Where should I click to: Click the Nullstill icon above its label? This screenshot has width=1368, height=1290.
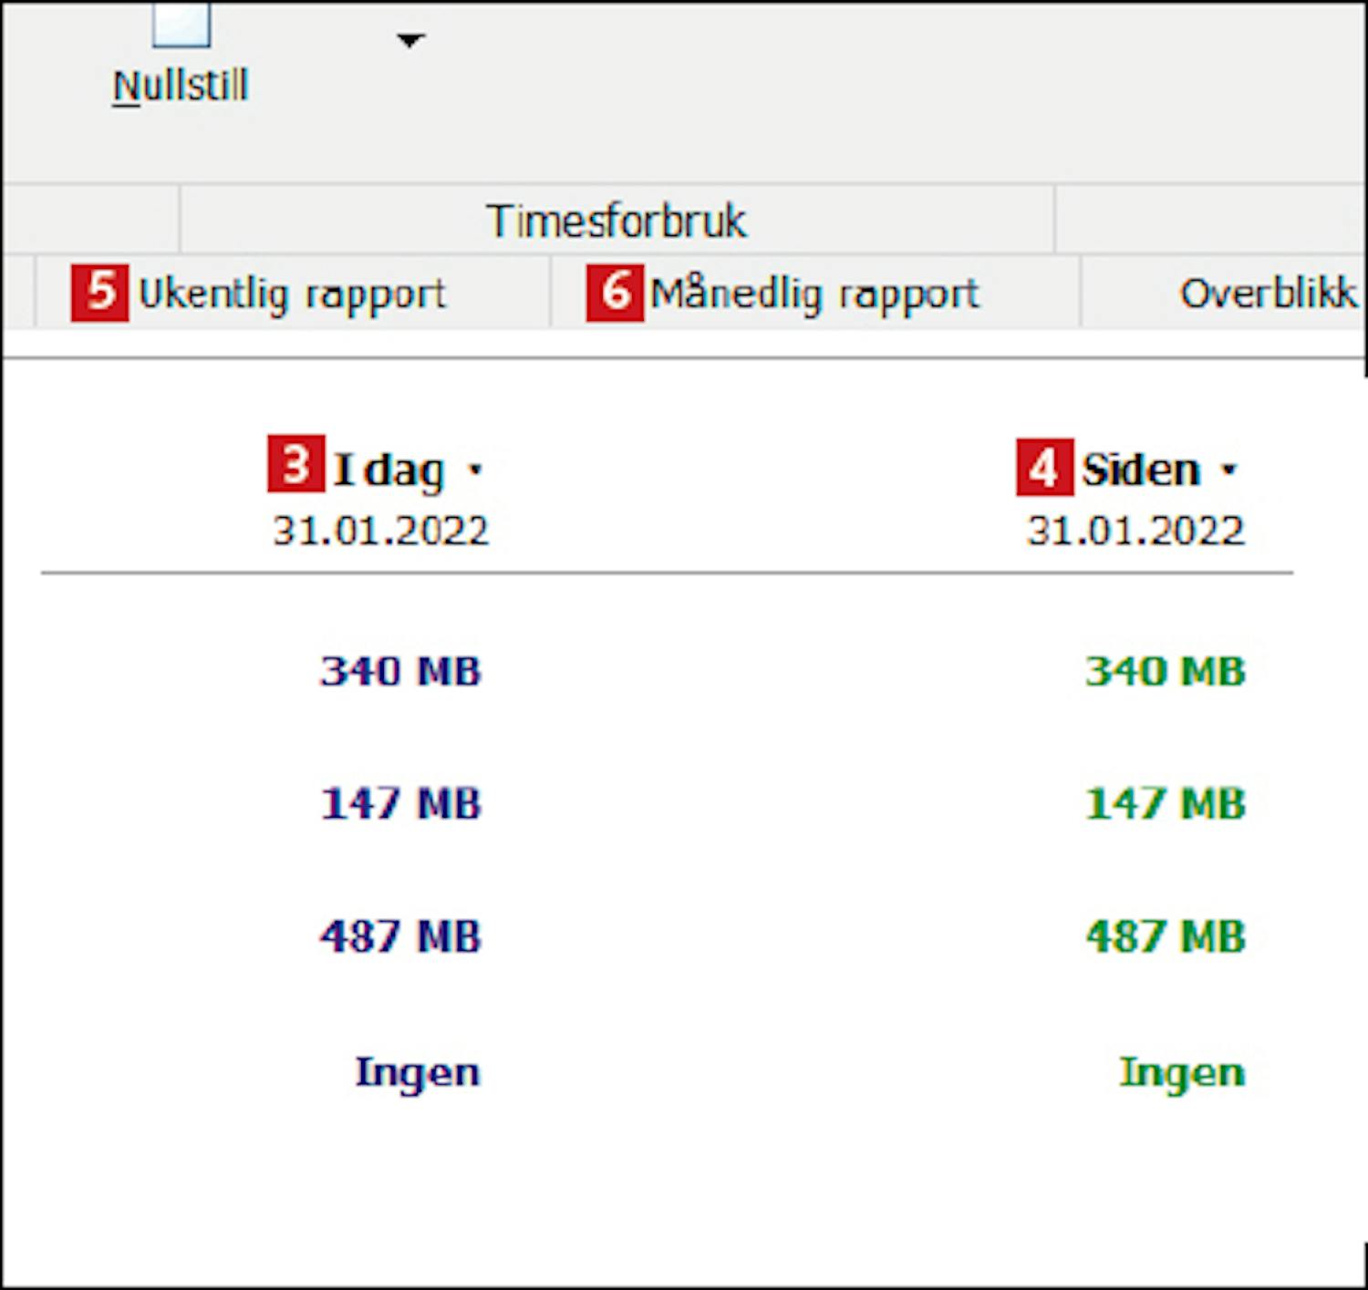click(181, 25)
